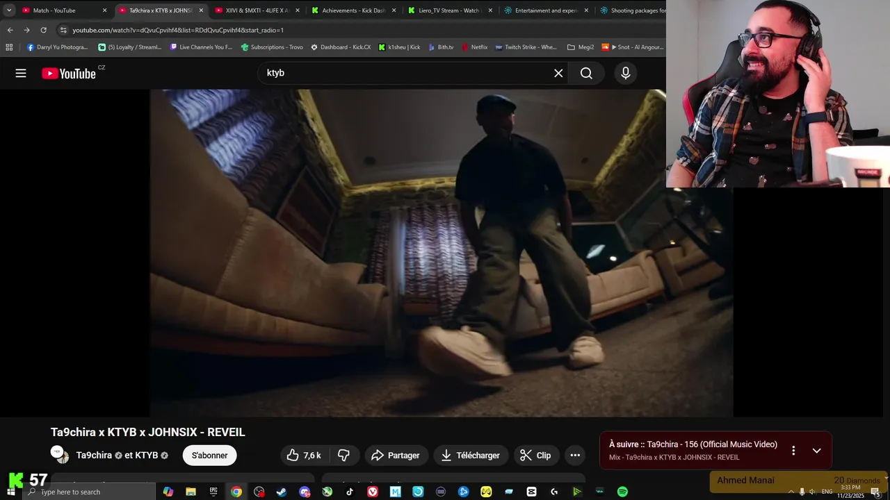This screenshot has width=890, height=500.
Task: Switch to the Shooting packages tab
Action: pyautogui.click(x=633, y=10)
